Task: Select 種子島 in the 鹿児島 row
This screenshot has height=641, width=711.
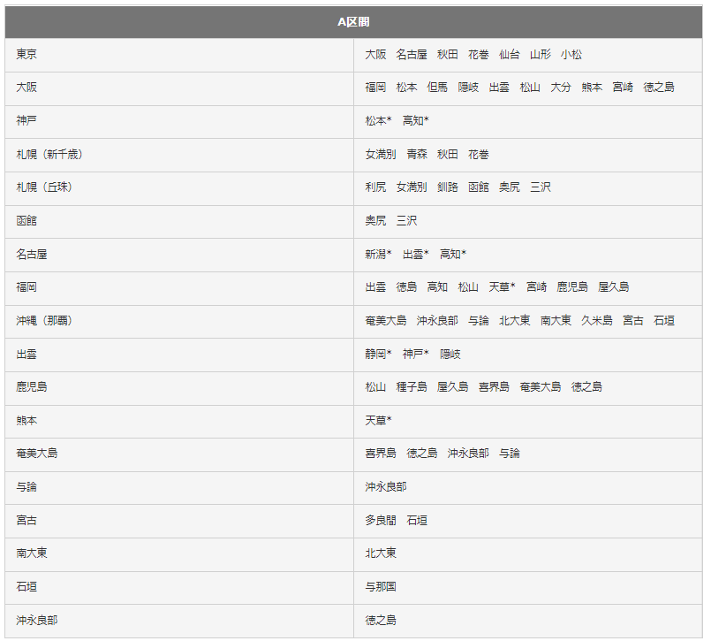Action: (x=412, y=386)
